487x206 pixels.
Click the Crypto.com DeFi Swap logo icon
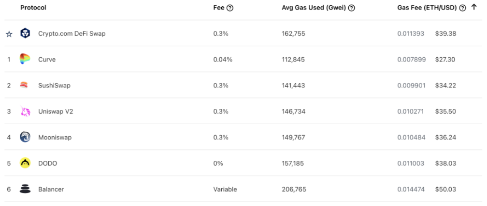(x=25, y=34)
